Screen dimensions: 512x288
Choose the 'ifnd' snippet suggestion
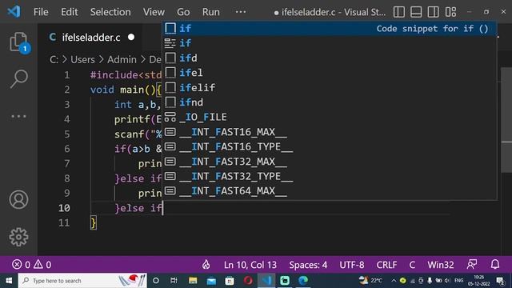coord(330,102)
